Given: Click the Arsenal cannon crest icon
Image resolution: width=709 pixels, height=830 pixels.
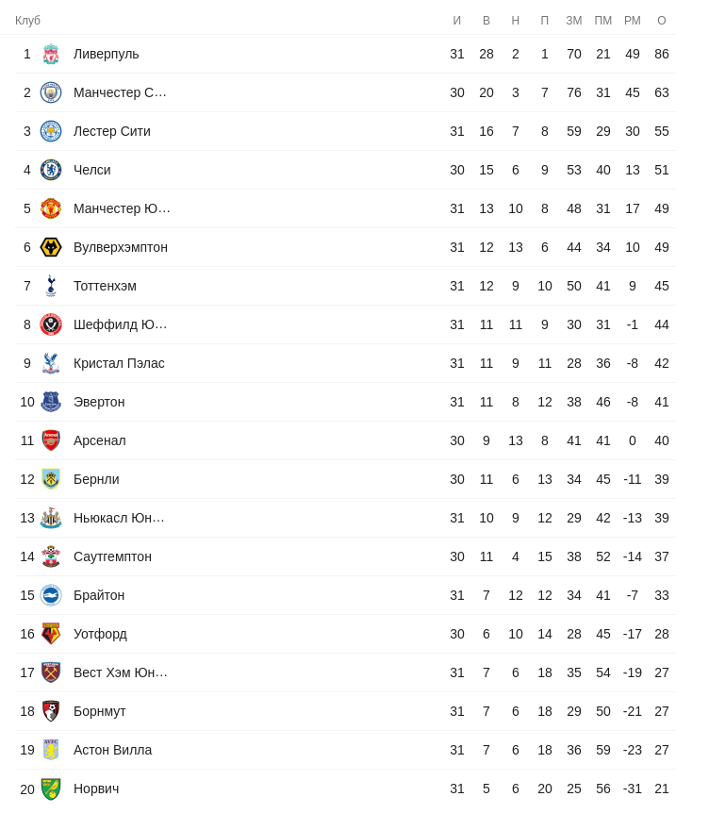Looking at the screenshot, I should coord(51,440).
